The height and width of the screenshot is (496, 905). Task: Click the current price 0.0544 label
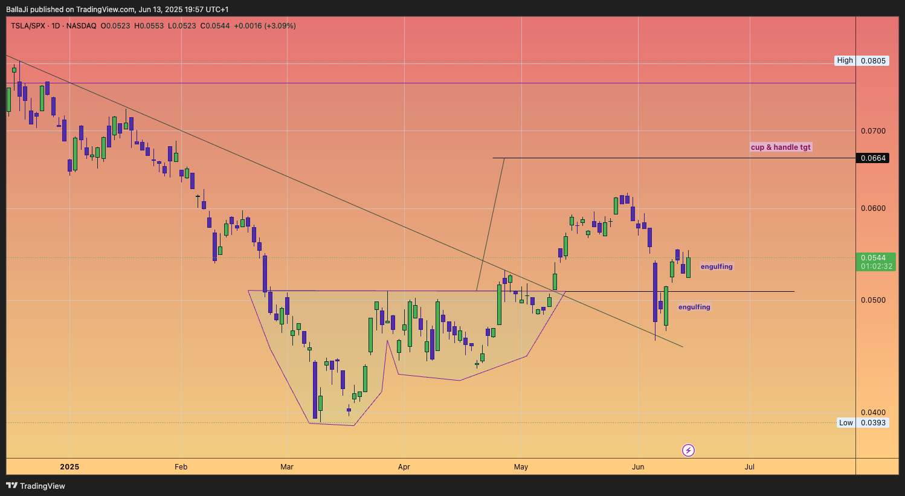point(874,258)
